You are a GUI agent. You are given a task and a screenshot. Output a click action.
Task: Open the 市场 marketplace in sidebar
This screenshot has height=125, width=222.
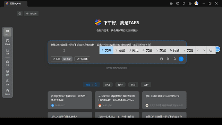click(7, 63)
